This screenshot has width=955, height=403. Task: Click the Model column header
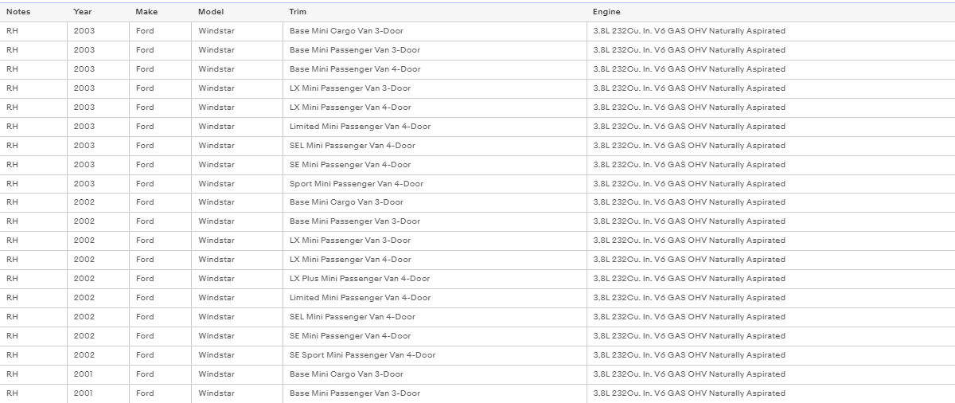(x=237, y=12)
